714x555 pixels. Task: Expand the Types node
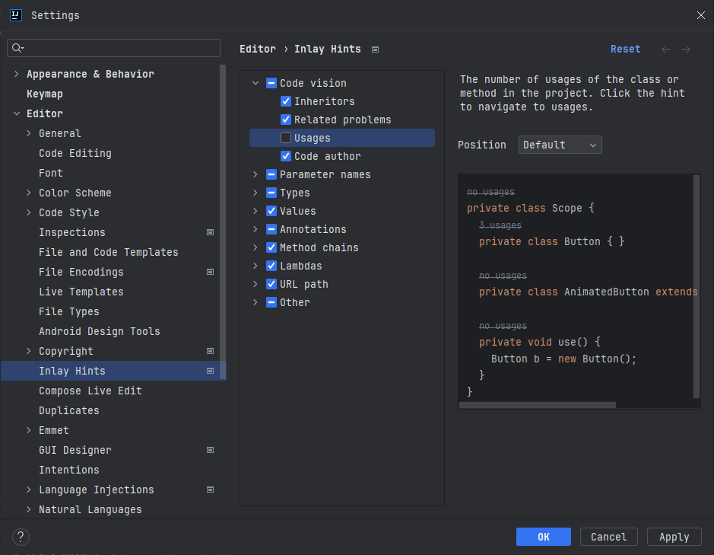pyautogui.click(x=255, y=193)
